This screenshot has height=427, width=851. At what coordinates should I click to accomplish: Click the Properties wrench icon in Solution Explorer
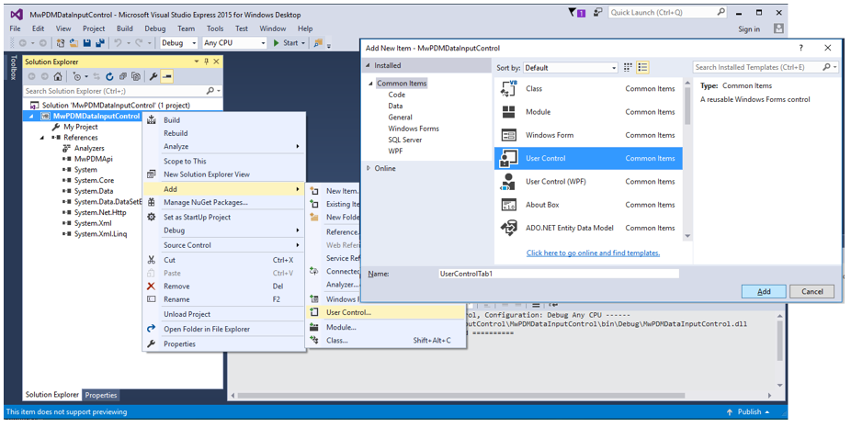pyautogui.click(x=153, y=77)
